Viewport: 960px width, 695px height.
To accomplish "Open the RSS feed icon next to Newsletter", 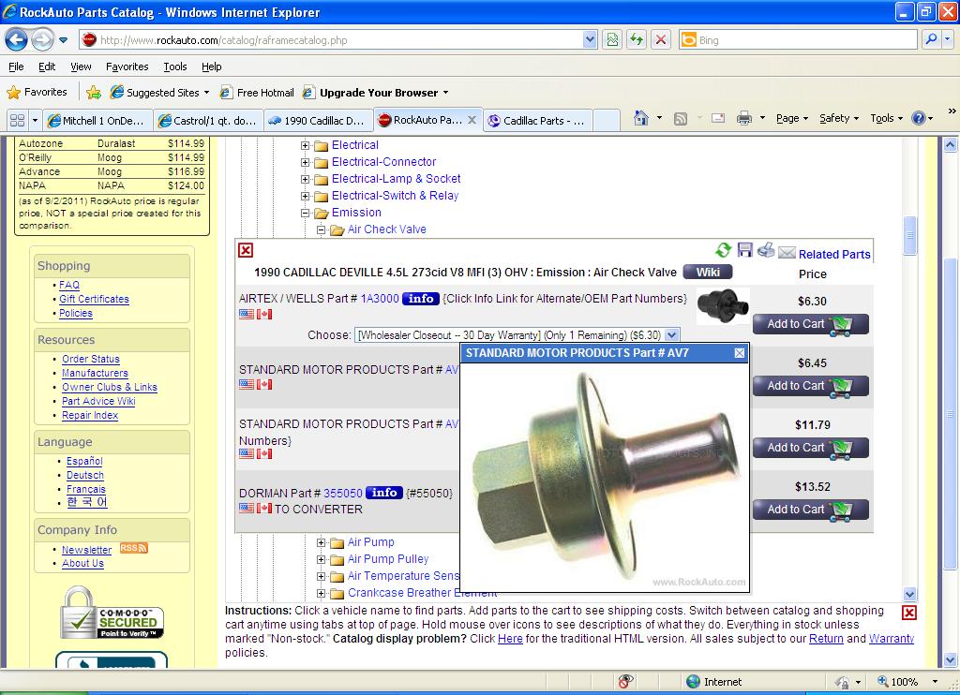I will coord(133,548).
